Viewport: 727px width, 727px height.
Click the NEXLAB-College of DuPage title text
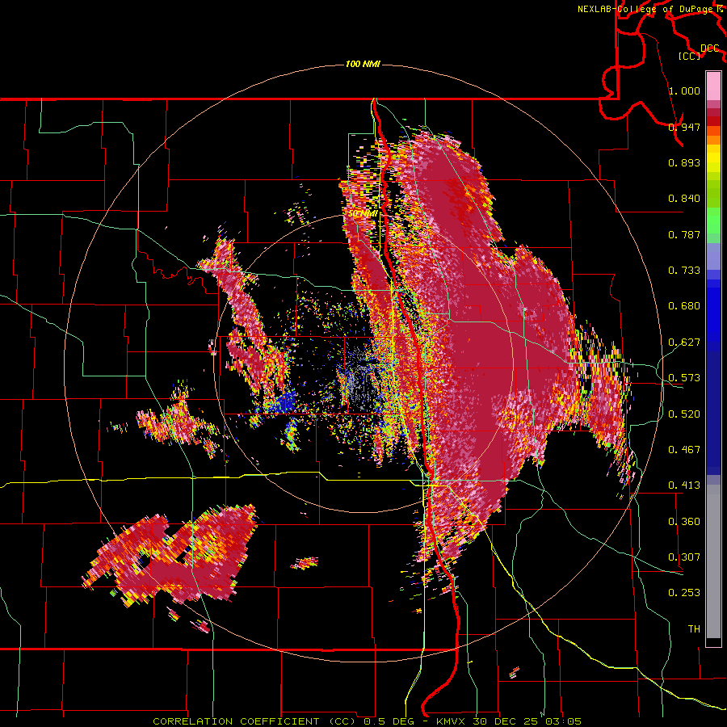[646, 9]
